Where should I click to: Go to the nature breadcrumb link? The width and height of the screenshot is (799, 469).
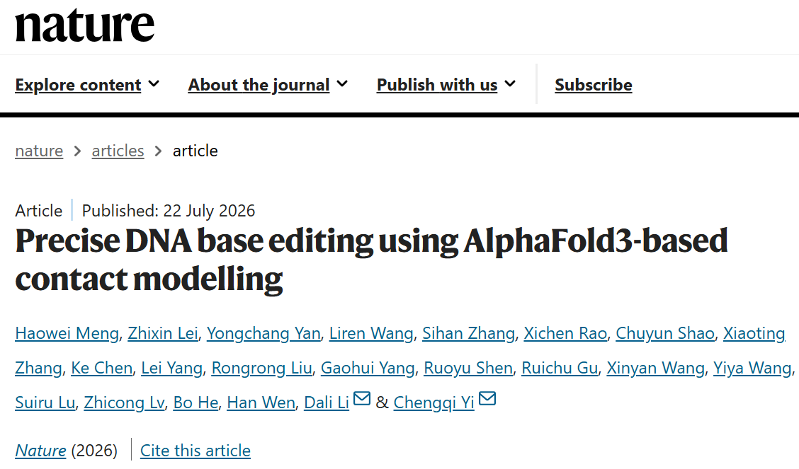(39, 151)
